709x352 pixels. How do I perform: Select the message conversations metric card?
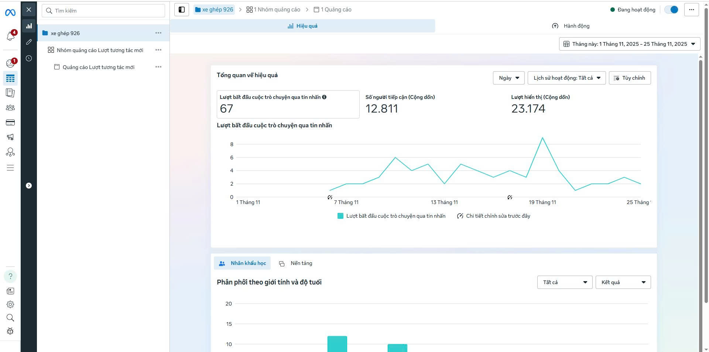point(288,104)
